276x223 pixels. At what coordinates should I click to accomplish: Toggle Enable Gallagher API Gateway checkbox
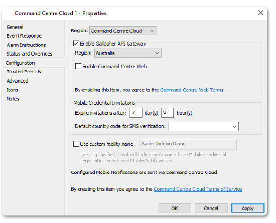[76, 43]
